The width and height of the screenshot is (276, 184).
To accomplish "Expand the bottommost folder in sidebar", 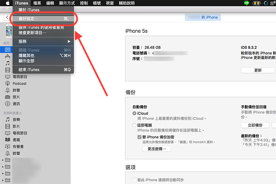I will click(3, 180).
